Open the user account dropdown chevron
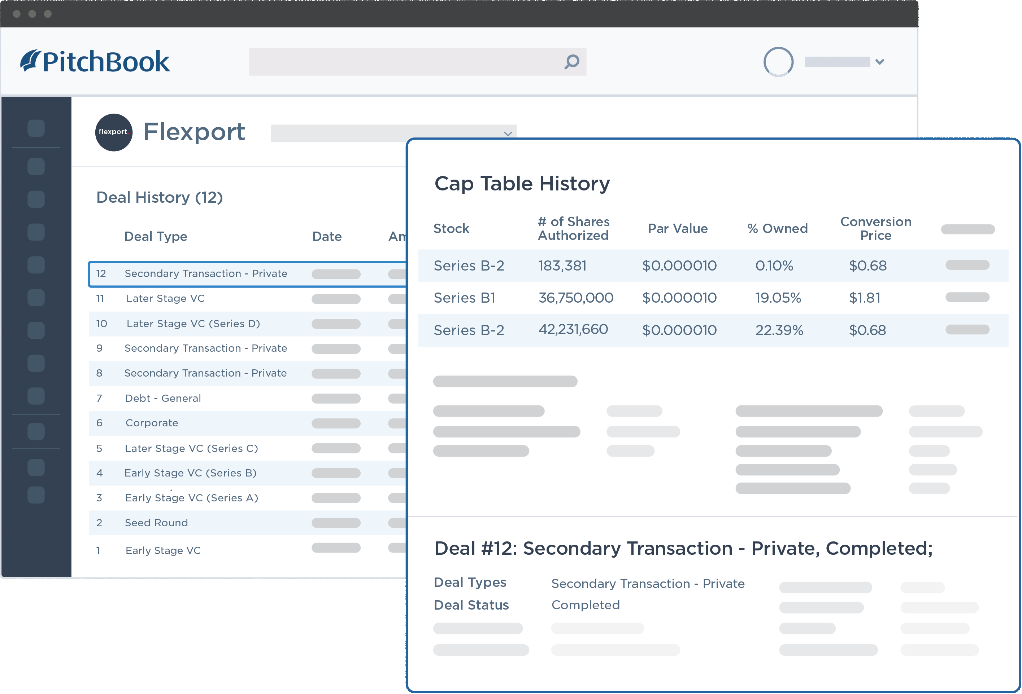Image resolution: width=1022 pixels, height=694 pixels. pyautogui.click(x=879, y=62)
